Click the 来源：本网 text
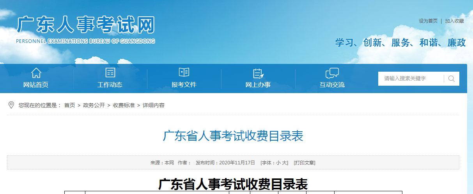The image size is (473, 194). coord(162,163)
